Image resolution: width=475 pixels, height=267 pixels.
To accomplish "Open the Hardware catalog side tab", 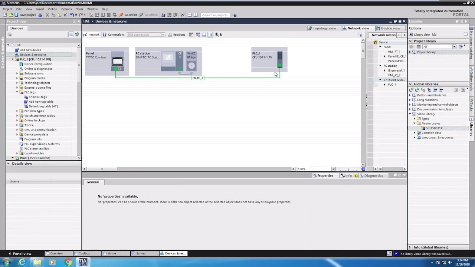I will pyautogui.click(x=472, y=44).
